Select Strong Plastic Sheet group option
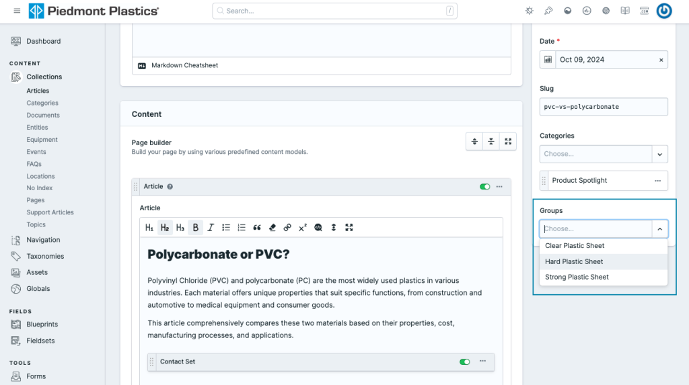 (604, 277)
